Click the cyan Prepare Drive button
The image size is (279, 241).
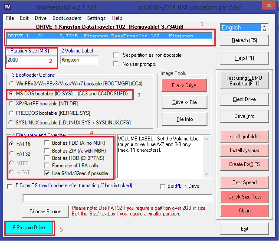pyautogui.click(x=29, y=228)
